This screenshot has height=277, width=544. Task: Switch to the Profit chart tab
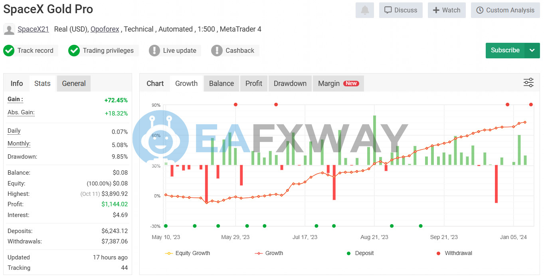coord(254,84)
